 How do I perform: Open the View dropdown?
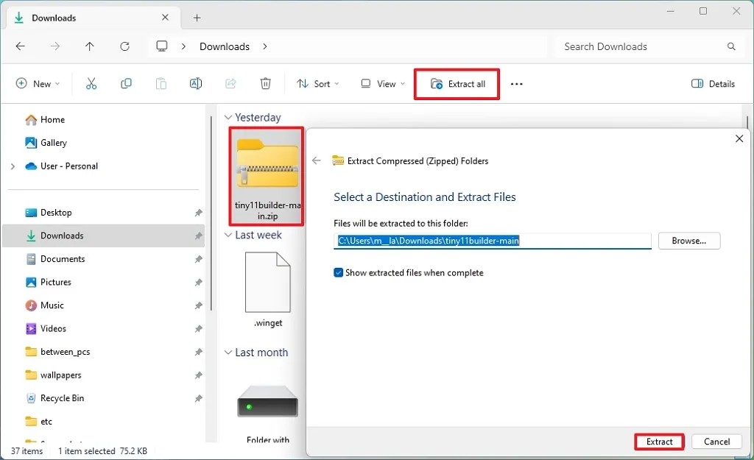381,83
